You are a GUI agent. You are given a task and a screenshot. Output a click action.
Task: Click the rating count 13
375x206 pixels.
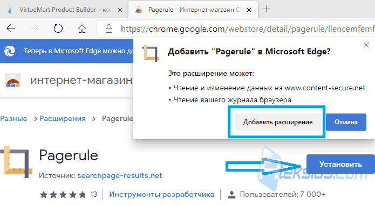(x=93, y=195)
